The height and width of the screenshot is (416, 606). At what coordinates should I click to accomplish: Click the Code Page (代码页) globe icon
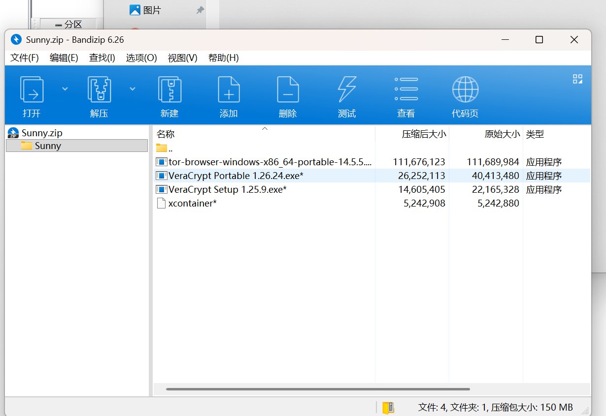pyautogui.click(x=465, y=89)
